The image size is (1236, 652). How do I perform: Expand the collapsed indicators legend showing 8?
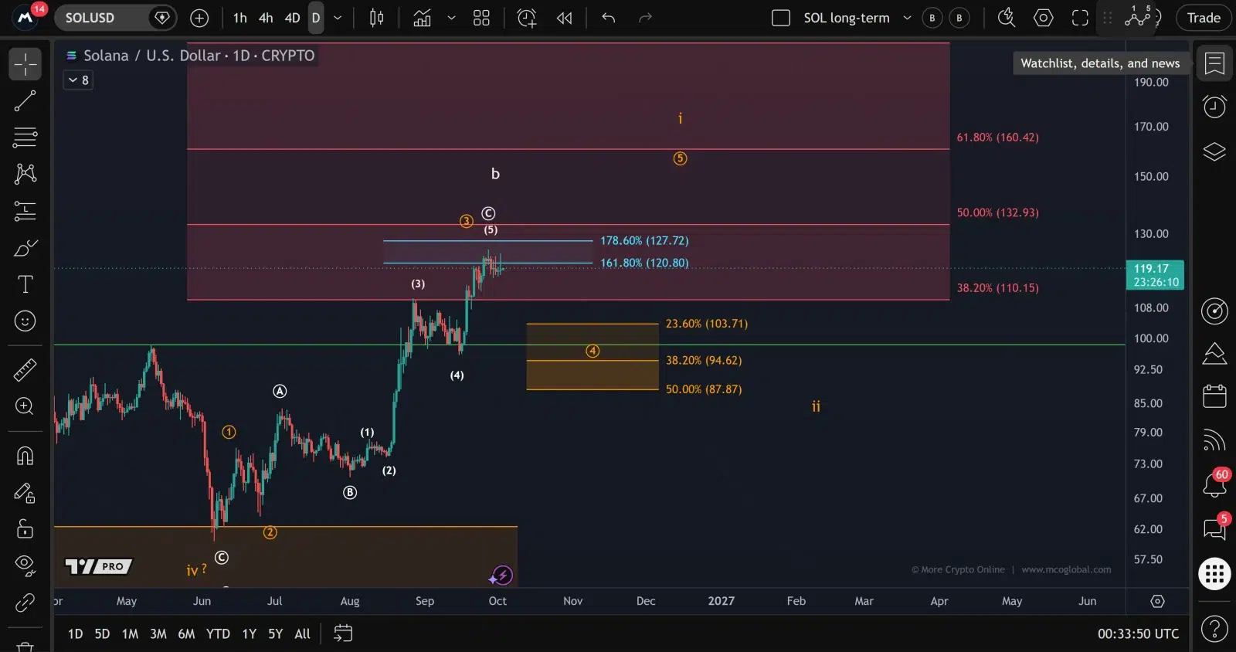[x=78, y=80]
